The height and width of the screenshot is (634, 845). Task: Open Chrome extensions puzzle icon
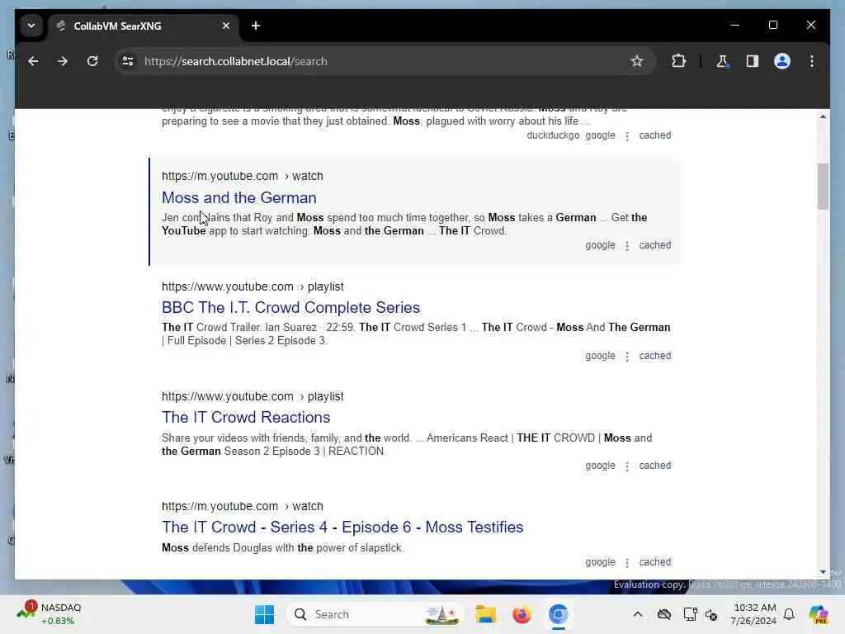click(678, 61)
